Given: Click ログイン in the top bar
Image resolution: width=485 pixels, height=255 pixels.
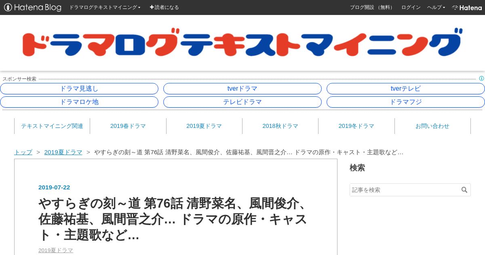Looking at the screenshot, I should pyautogui.click(x=411, y=7).
